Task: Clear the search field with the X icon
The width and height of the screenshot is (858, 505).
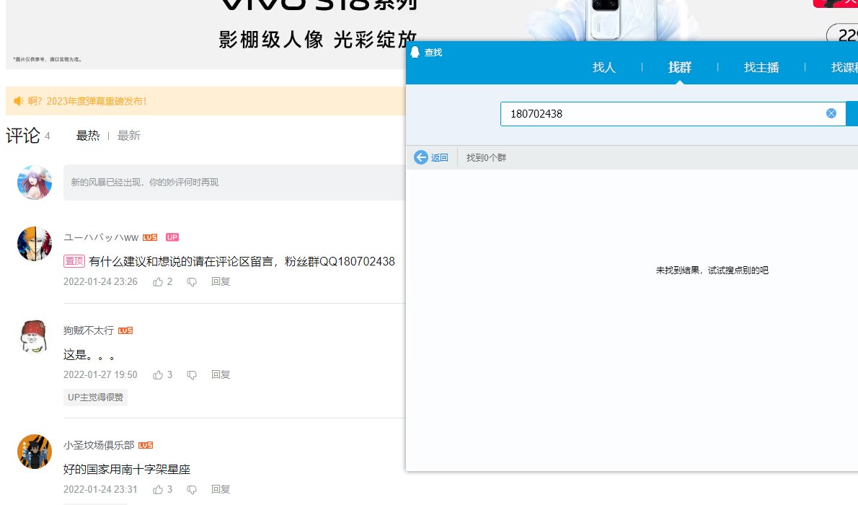Action: click(x=831, y=113)
